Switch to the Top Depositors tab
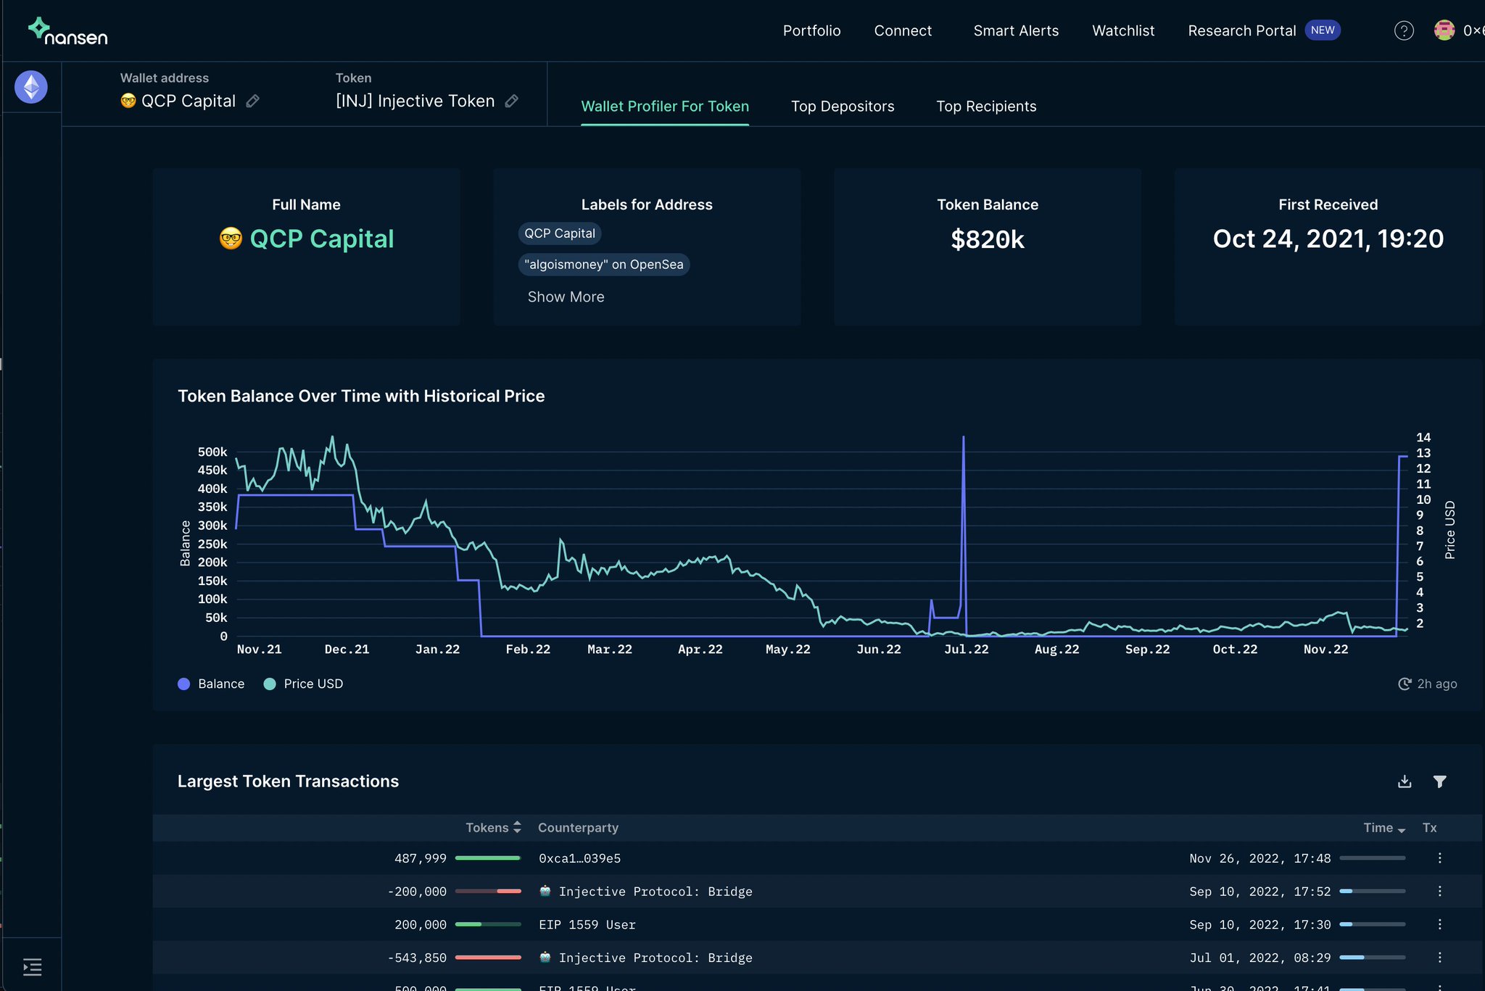The height and width of the screenshot is (991, 1485). coord(843,106)
